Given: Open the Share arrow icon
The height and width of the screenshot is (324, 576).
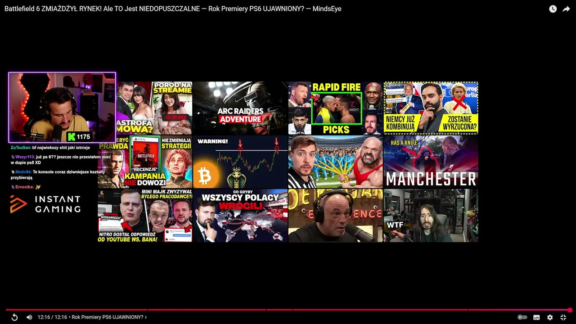Looking at the screenshot, I should point(566,9).
